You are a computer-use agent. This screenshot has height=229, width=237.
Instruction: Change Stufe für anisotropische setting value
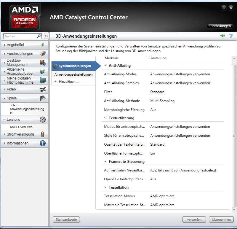(x=180, y=136)
